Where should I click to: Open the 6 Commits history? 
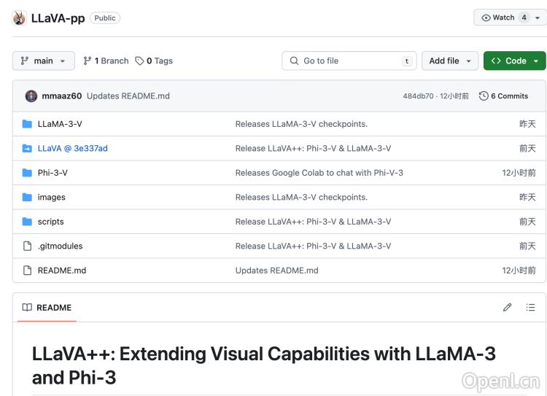(503, 96)
